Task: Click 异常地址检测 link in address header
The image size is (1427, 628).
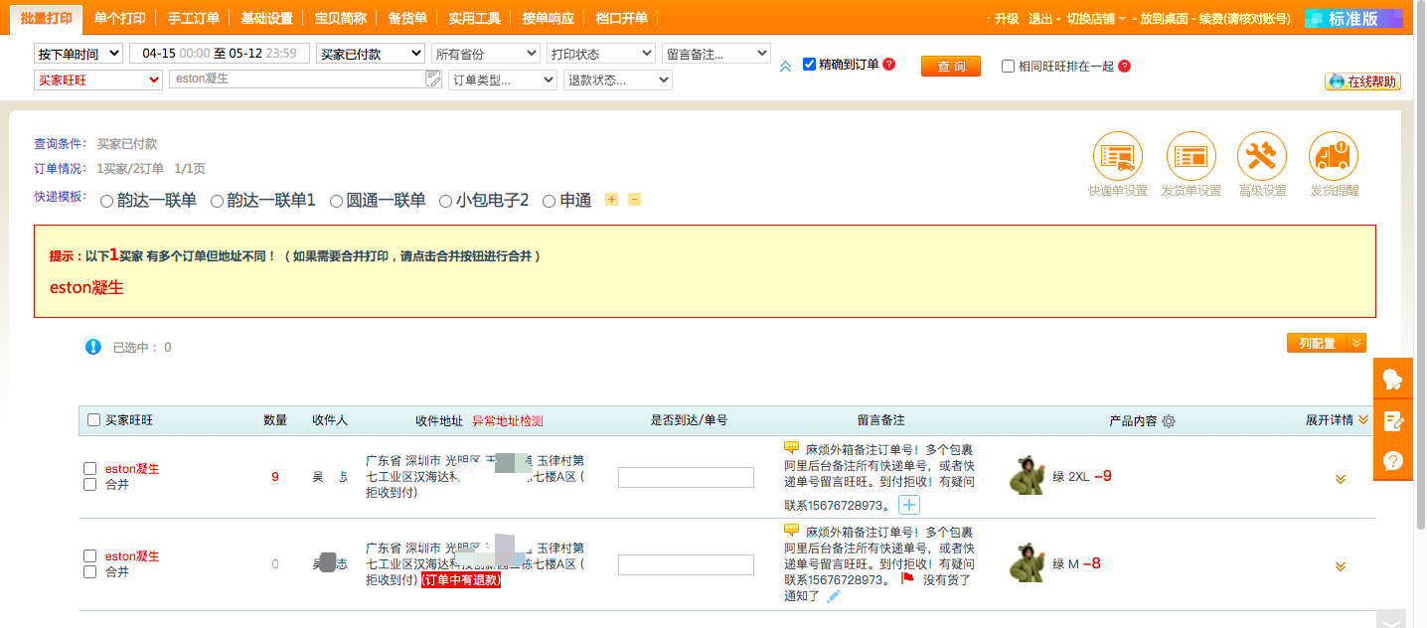Action: (507, 420)
